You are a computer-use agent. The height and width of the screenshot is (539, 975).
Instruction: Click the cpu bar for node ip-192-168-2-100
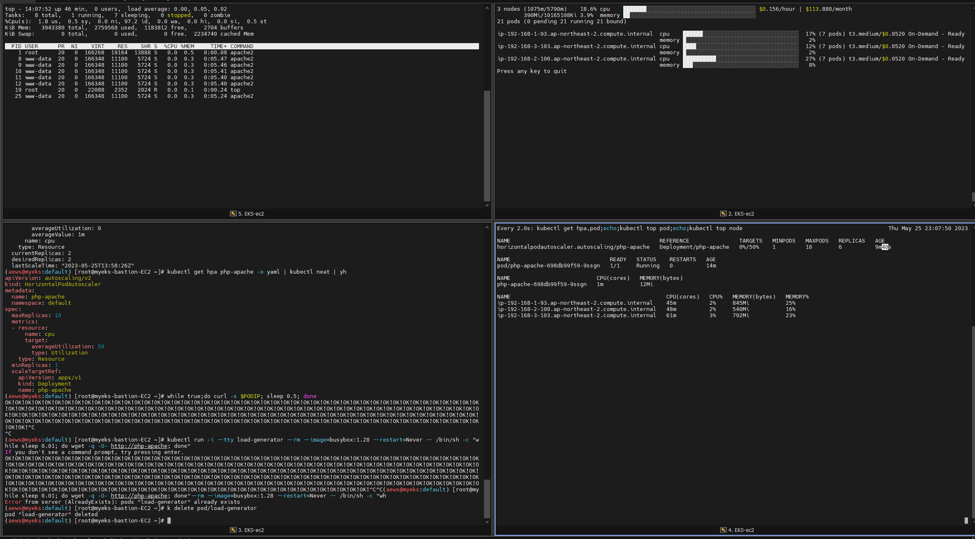pos(740,58)
